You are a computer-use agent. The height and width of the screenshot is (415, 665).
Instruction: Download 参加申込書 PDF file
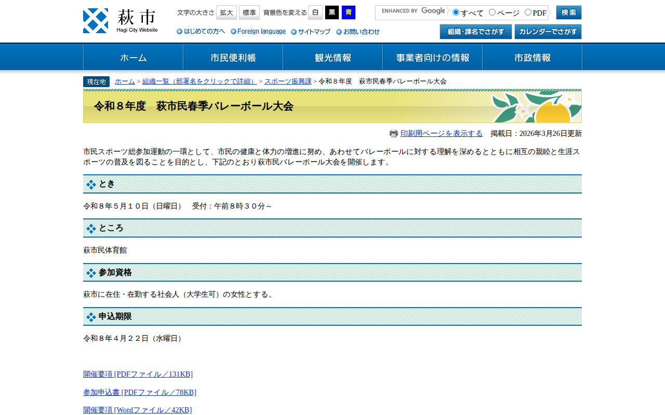pyautogui.click(x=140, y=392)
